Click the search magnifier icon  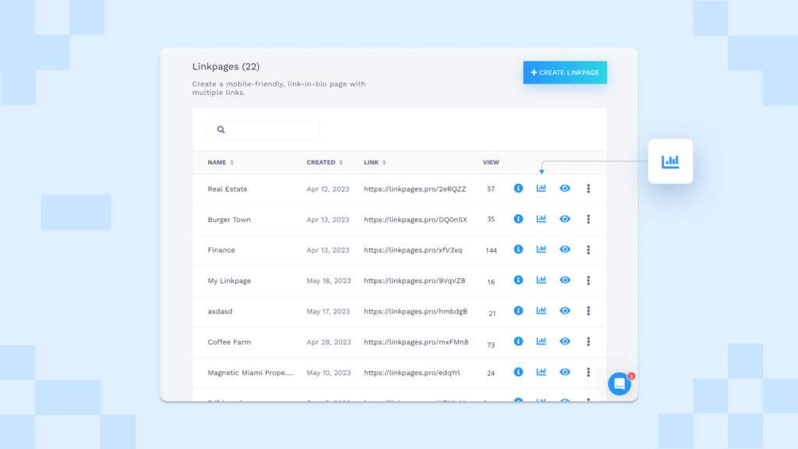(x=221, y=129)
